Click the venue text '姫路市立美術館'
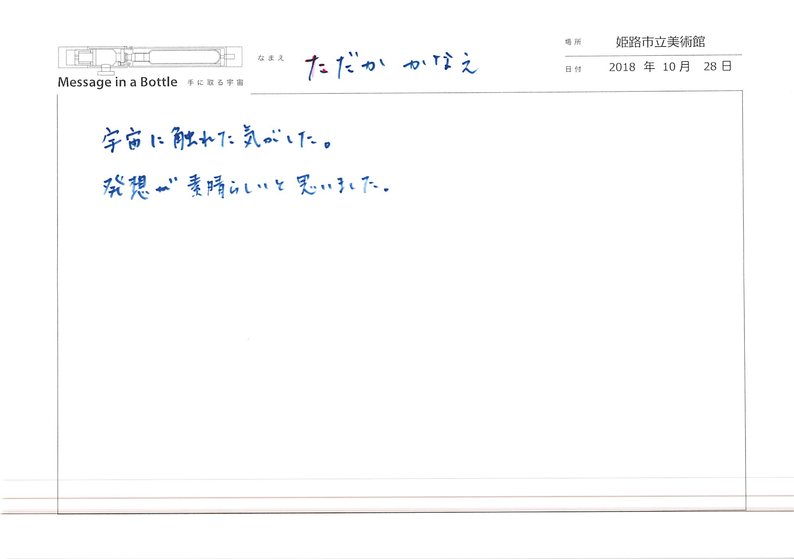This screenshot has width=794, height=559. coord(660,42)
